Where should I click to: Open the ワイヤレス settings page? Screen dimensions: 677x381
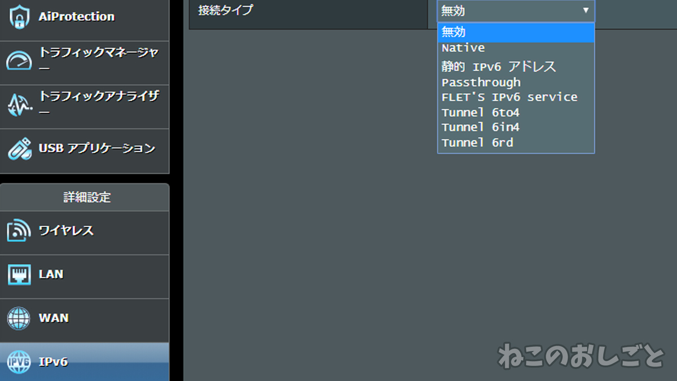[x=85, y=233]
